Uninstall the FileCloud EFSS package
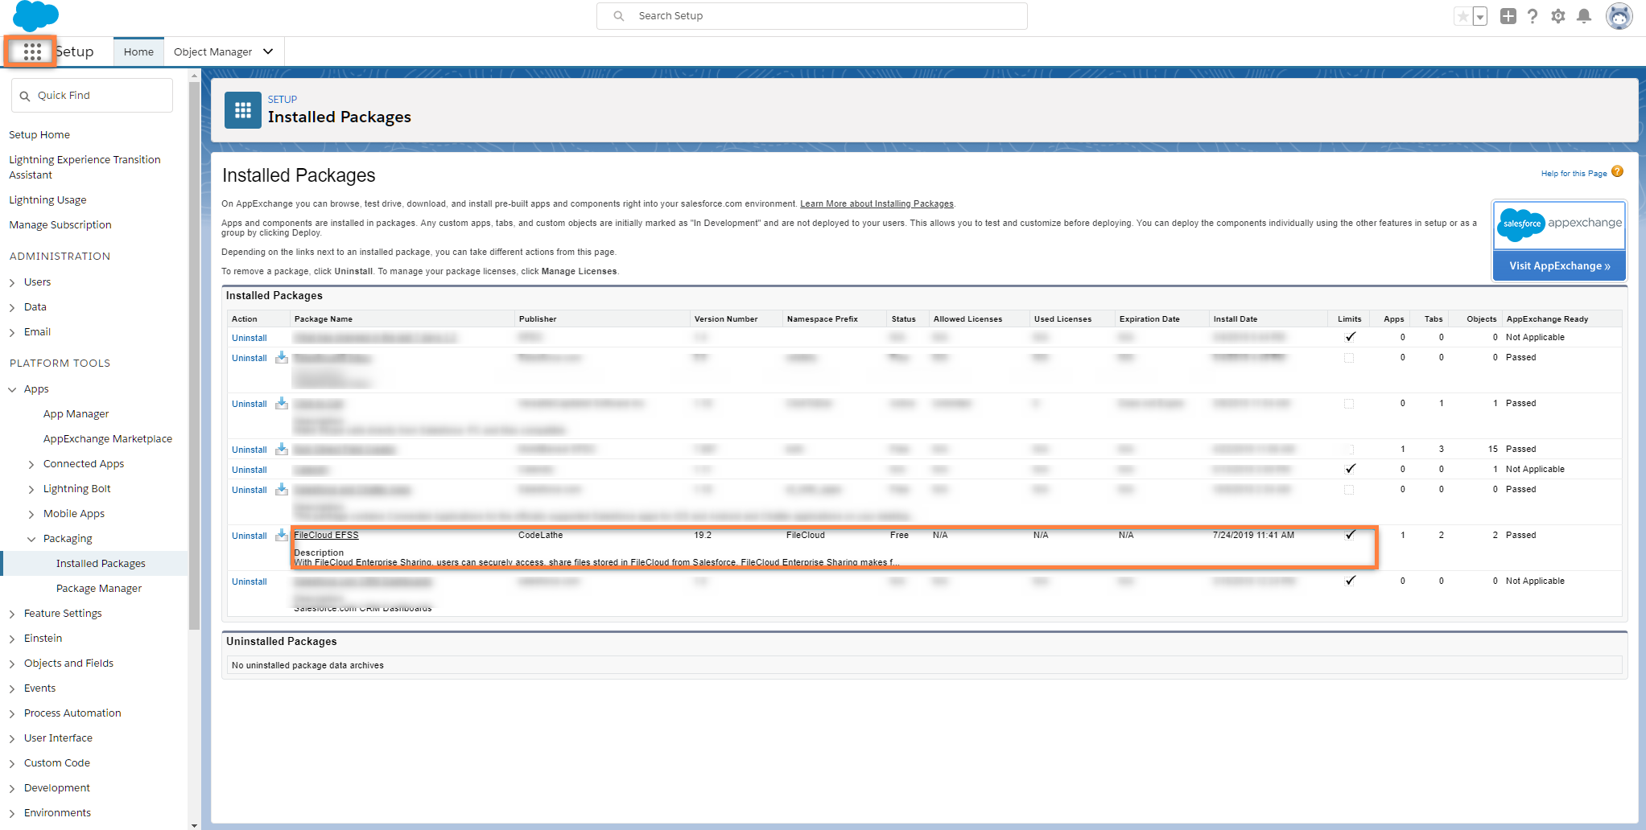 pyautogui.click(x=249, y=536)
